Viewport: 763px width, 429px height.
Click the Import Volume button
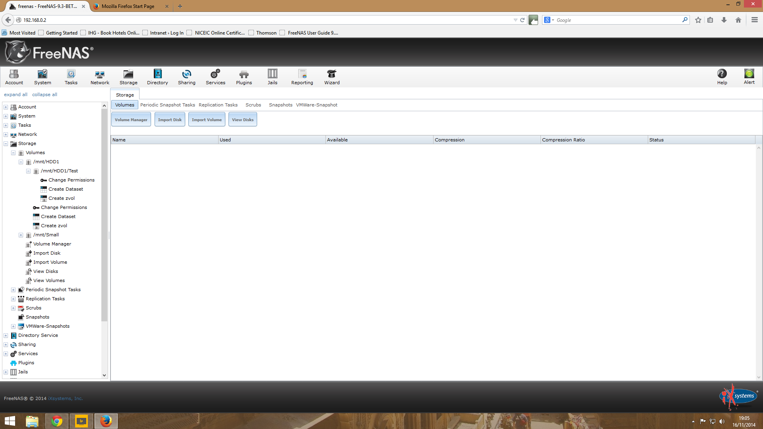click(207, 120)
